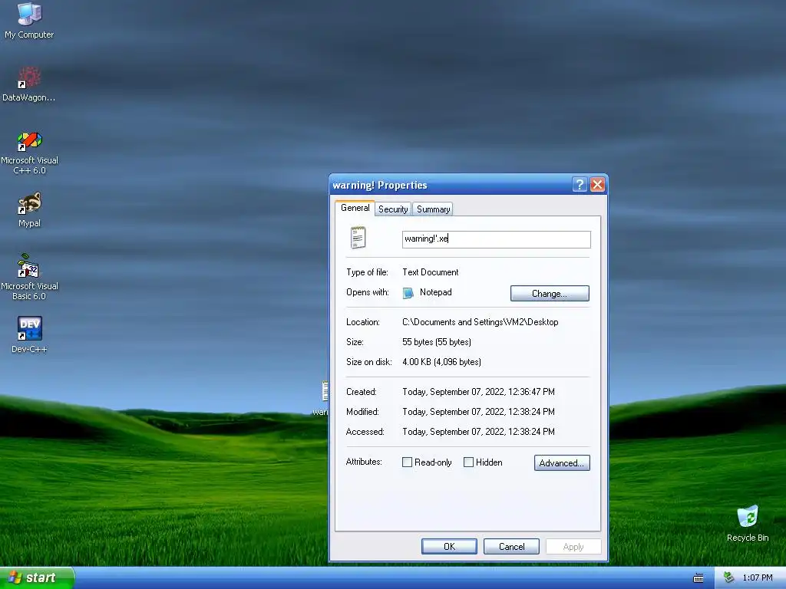This screenshot has width=786, height=589.
Task: Click the Accessed date value
Action: [478, 432]
